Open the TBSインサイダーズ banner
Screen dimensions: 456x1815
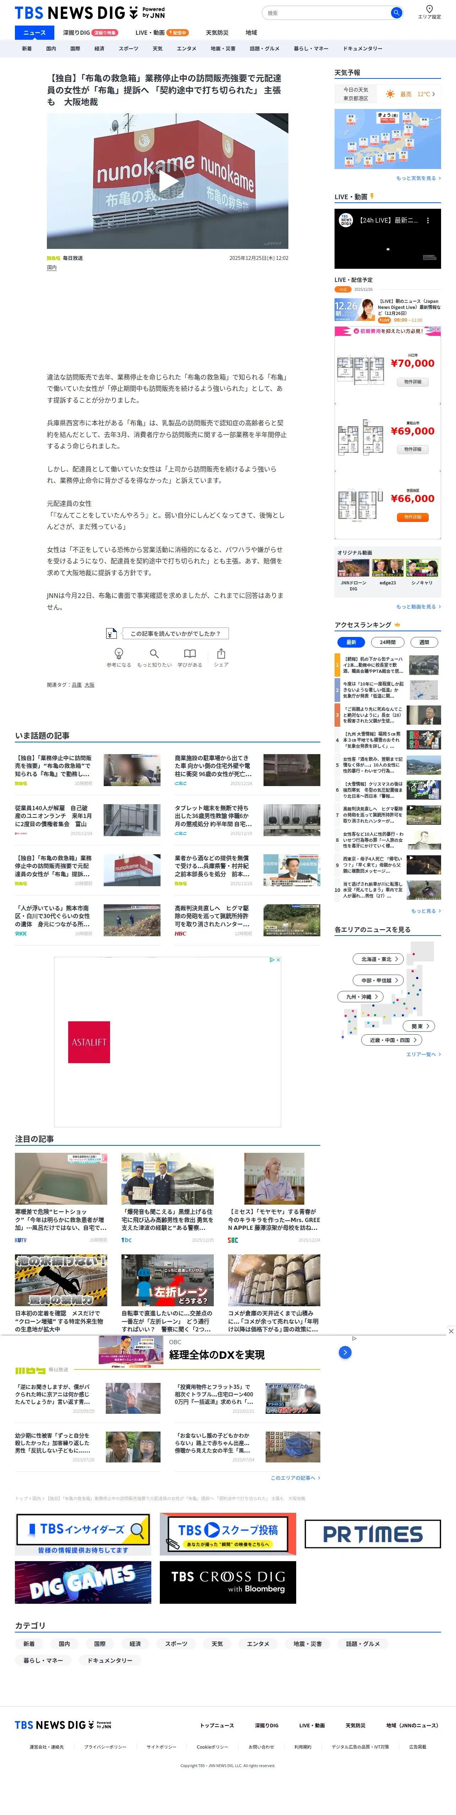click(83, 1534)
